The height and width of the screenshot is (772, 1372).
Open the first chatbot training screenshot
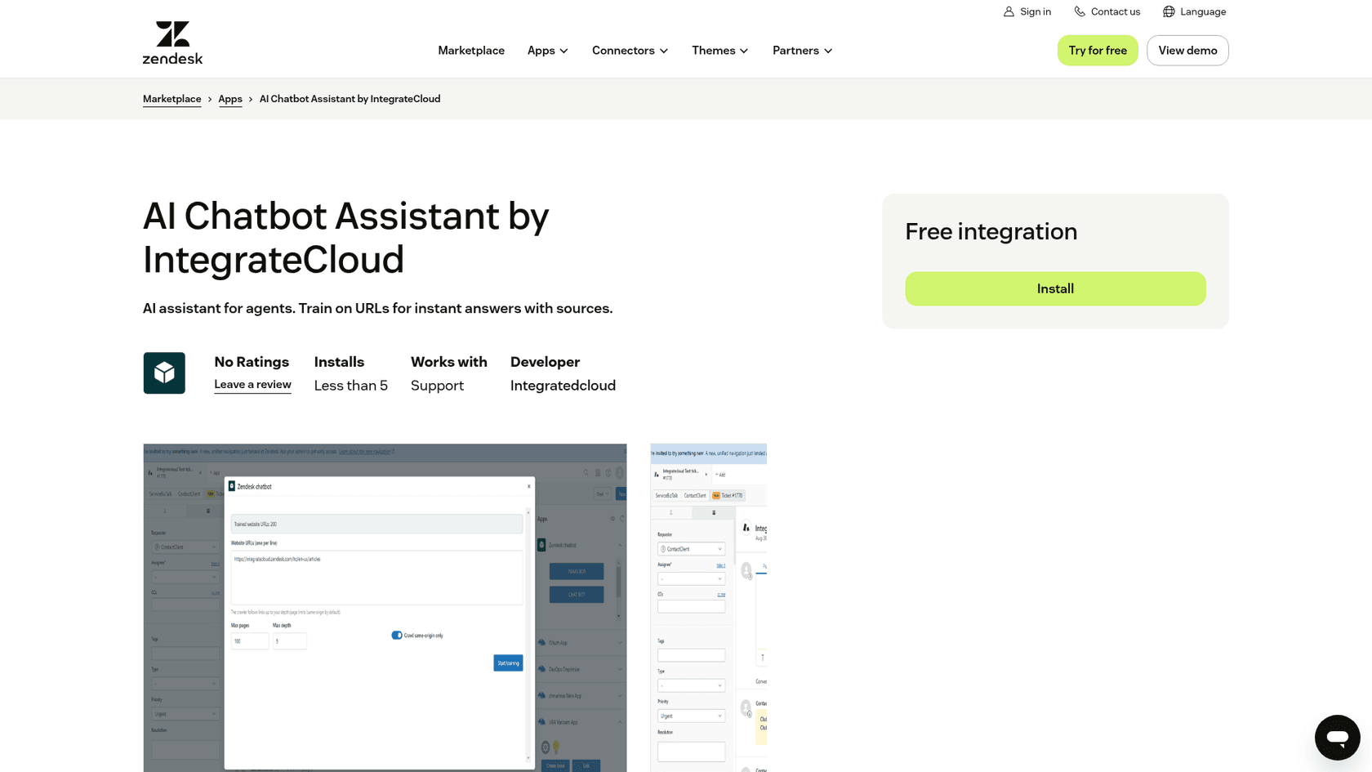385,608
